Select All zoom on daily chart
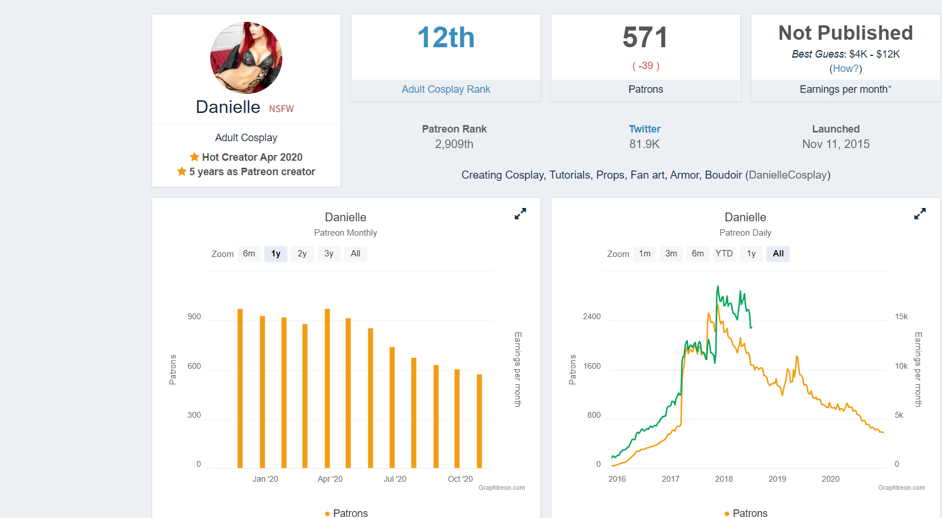Viewport: 942px width, 518px height. pos(778,254)
